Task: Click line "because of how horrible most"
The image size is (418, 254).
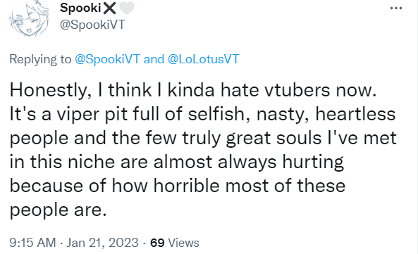Action: coord(178,185)
